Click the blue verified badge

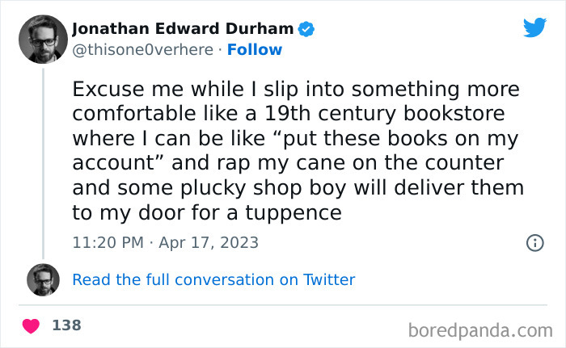coord(306,29)
